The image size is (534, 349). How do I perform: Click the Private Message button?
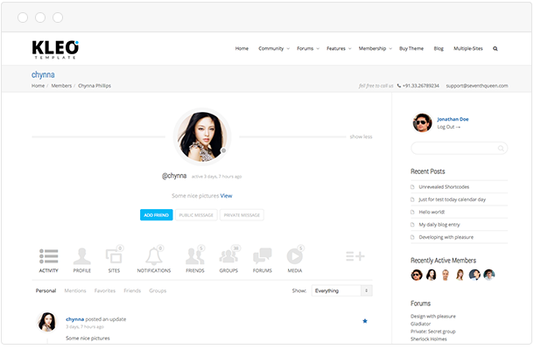242,215
